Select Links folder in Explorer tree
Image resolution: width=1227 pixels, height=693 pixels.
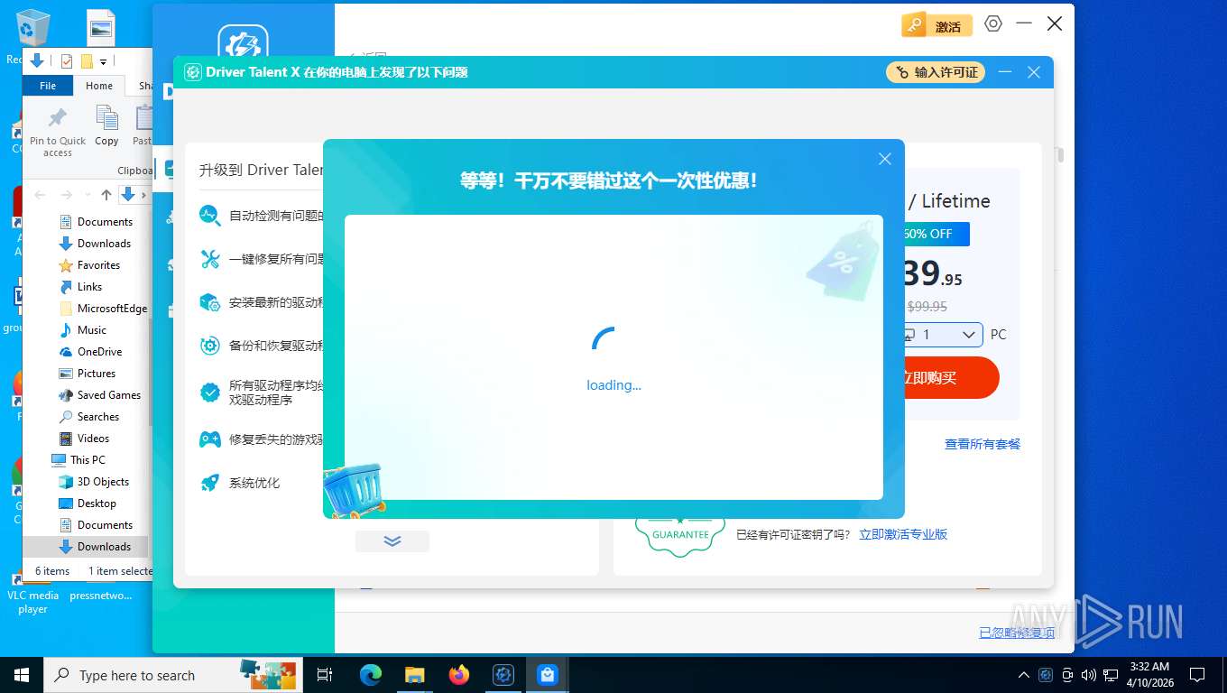tap(89, 287)
